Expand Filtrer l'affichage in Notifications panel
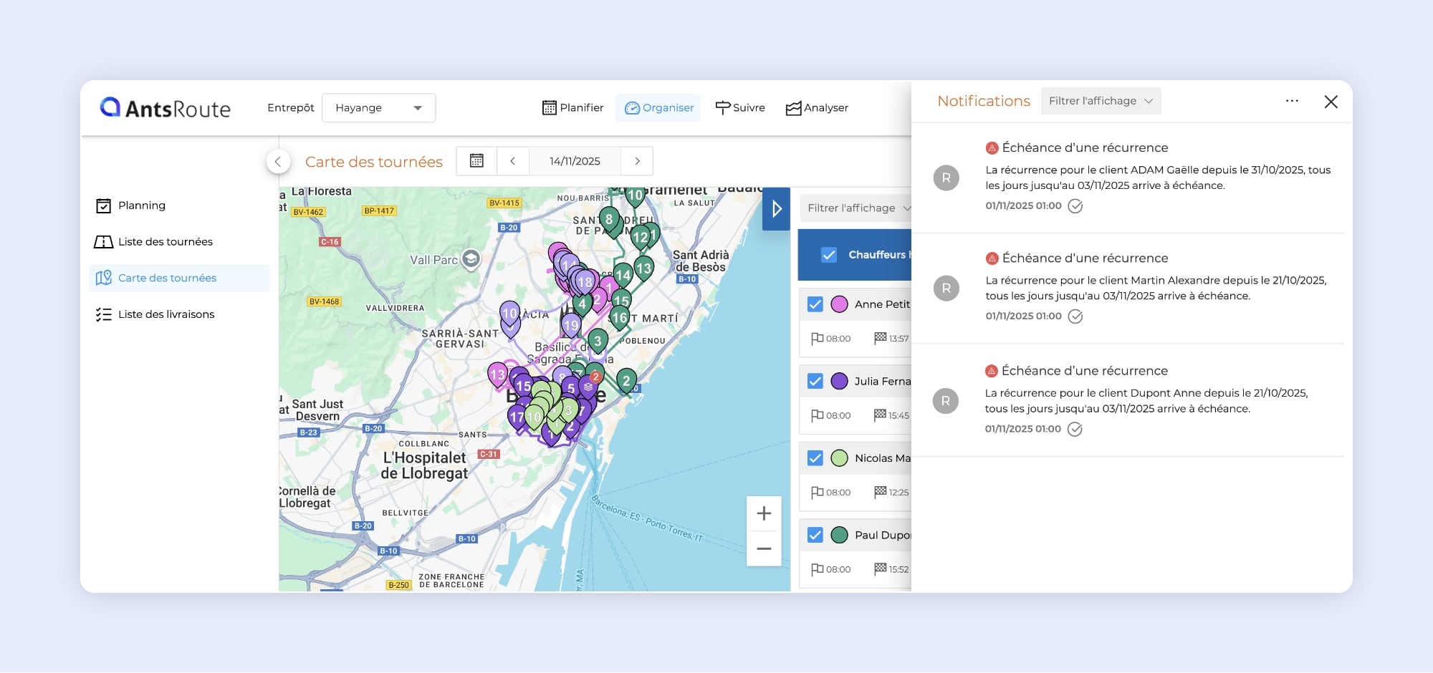Image resolution: width=1433 pixels, height=673 pixels. pyautogui.click(x=1100, y=101)
